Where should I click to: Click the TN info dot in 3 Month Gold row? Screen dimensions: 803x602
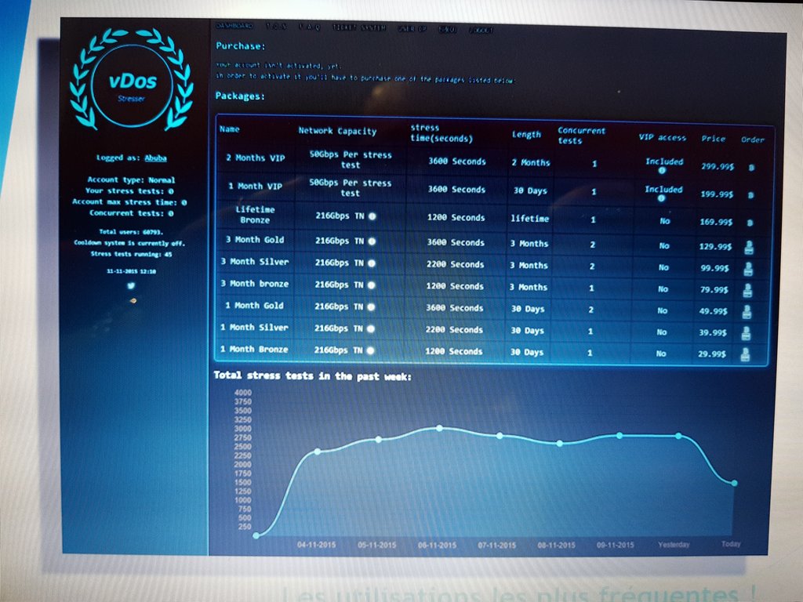tap(372, 241)
